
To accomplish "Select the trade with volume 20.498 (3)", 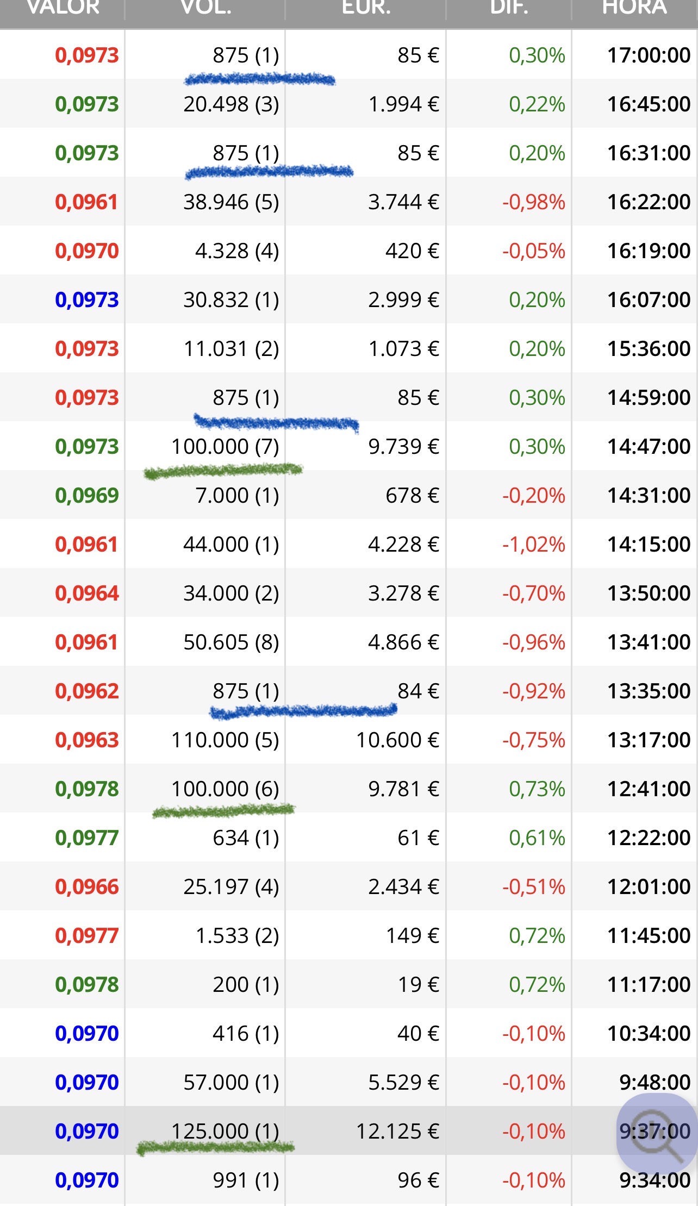I will (x=231, y=104).
